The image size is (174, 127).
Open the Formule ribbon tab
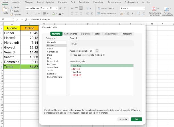point(62,2)
